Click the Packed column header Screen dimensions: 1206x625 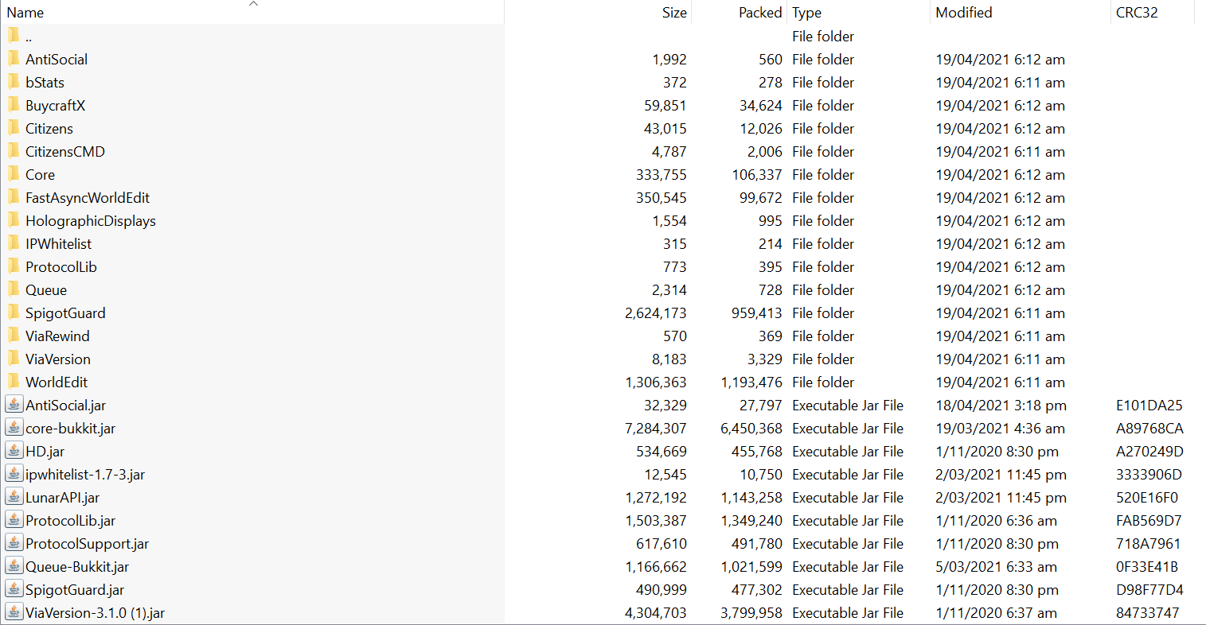(759, 13)
